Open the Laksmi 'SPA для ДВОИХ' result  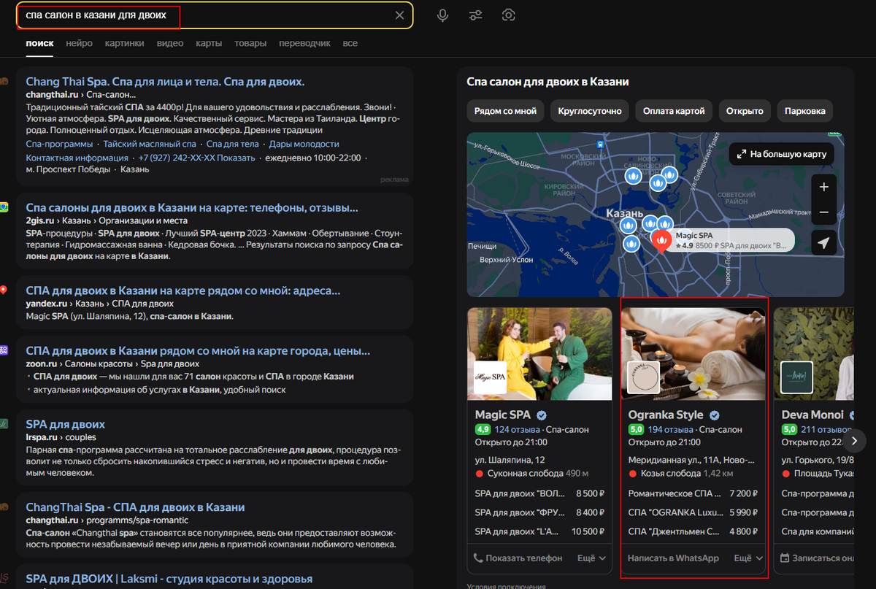coord(169,580)
